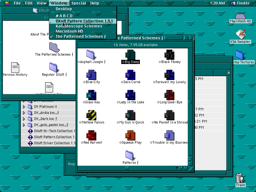Viewport: 256px width, 192px height.
Task: Choose Desktop from the Window menu
Action: click(83, 9)
